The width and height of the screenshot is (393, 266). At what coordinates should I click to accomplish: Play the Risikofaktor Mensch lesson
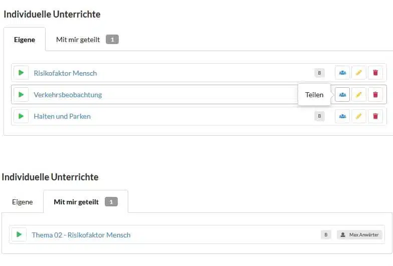tap(21, 73)
